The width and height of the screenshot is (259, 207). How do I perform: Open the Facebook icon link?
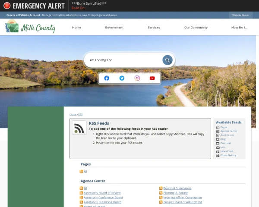[x=107, y=78]
